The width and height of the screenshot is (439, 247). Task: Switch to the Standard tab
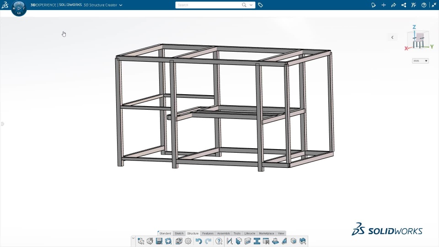[x=165, y=233]
